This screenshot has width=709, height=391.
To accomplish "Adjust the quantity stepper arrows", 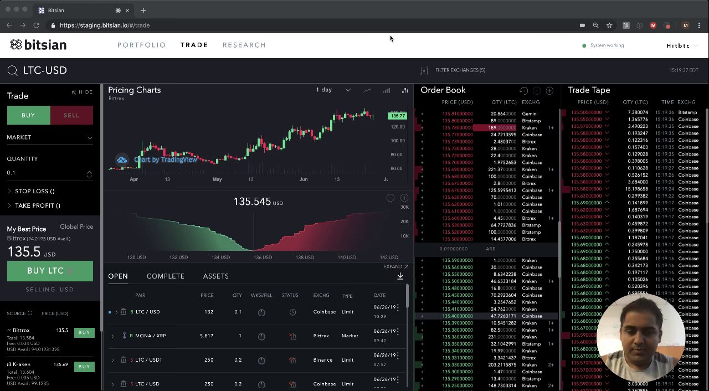I will [89, 174].
